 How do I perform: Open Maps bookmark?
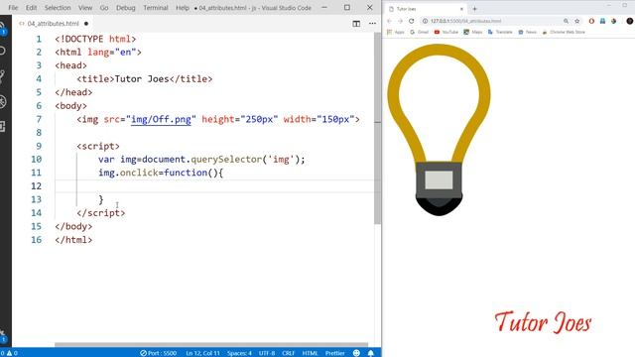point(473,32)
